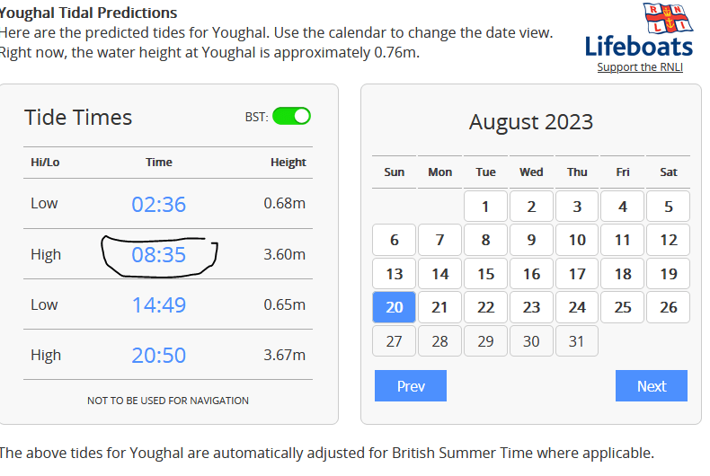
Task: Go to the previous month with Prev
Action: 411,386
